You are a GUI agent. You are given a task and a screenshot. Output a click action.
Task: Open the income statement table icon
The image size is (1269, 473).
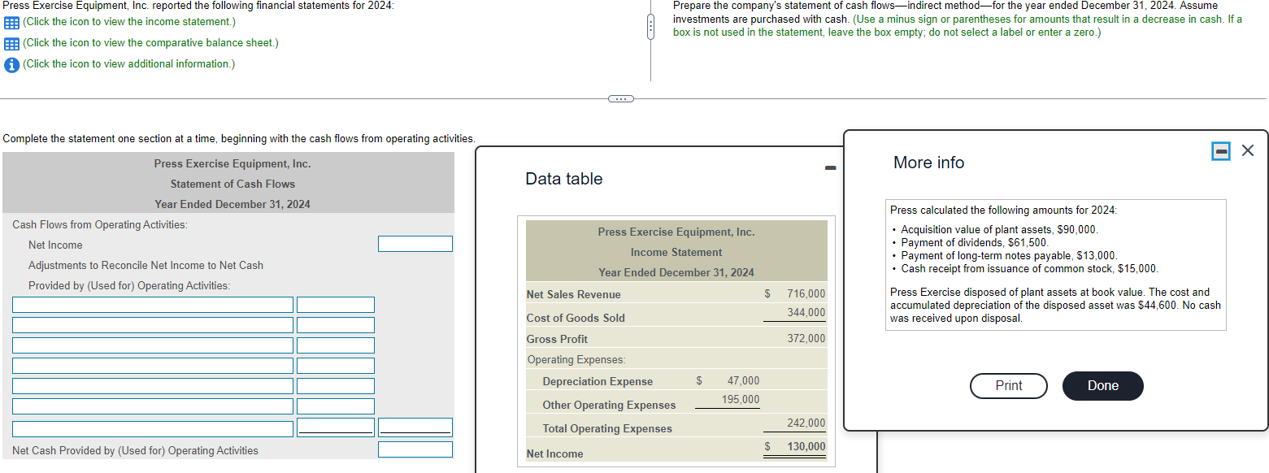click(11, 22)
